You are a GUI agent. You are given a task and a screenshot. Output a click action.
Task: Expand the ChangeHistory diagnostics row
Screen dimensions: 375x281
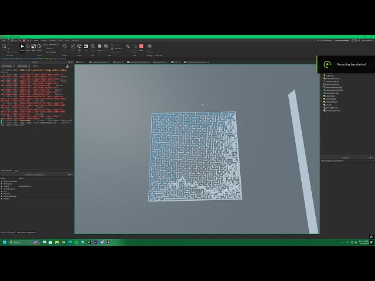point(2,189)
